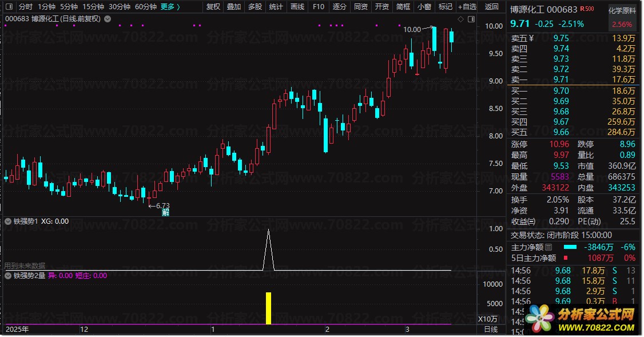Open the 统计 statistics tool
644x337 pixels.
coord(276,6)
